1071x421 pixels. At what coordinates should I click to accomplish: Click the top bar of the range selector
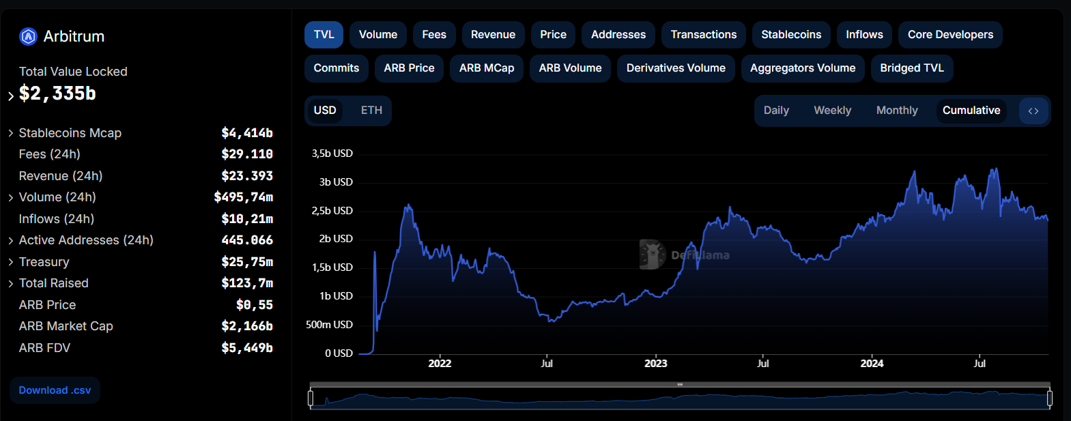[x=680, y=385]
